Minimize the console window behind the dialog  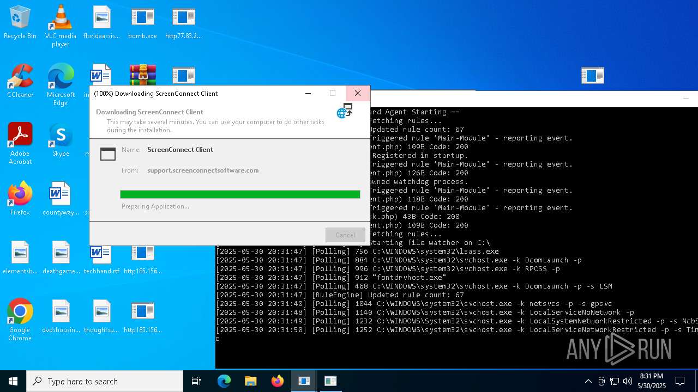coord(686,99)
